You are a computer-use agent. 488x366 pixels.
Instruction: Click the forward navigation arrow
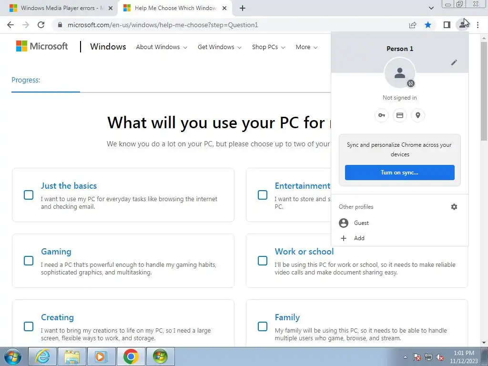click(x=26, y=25)
